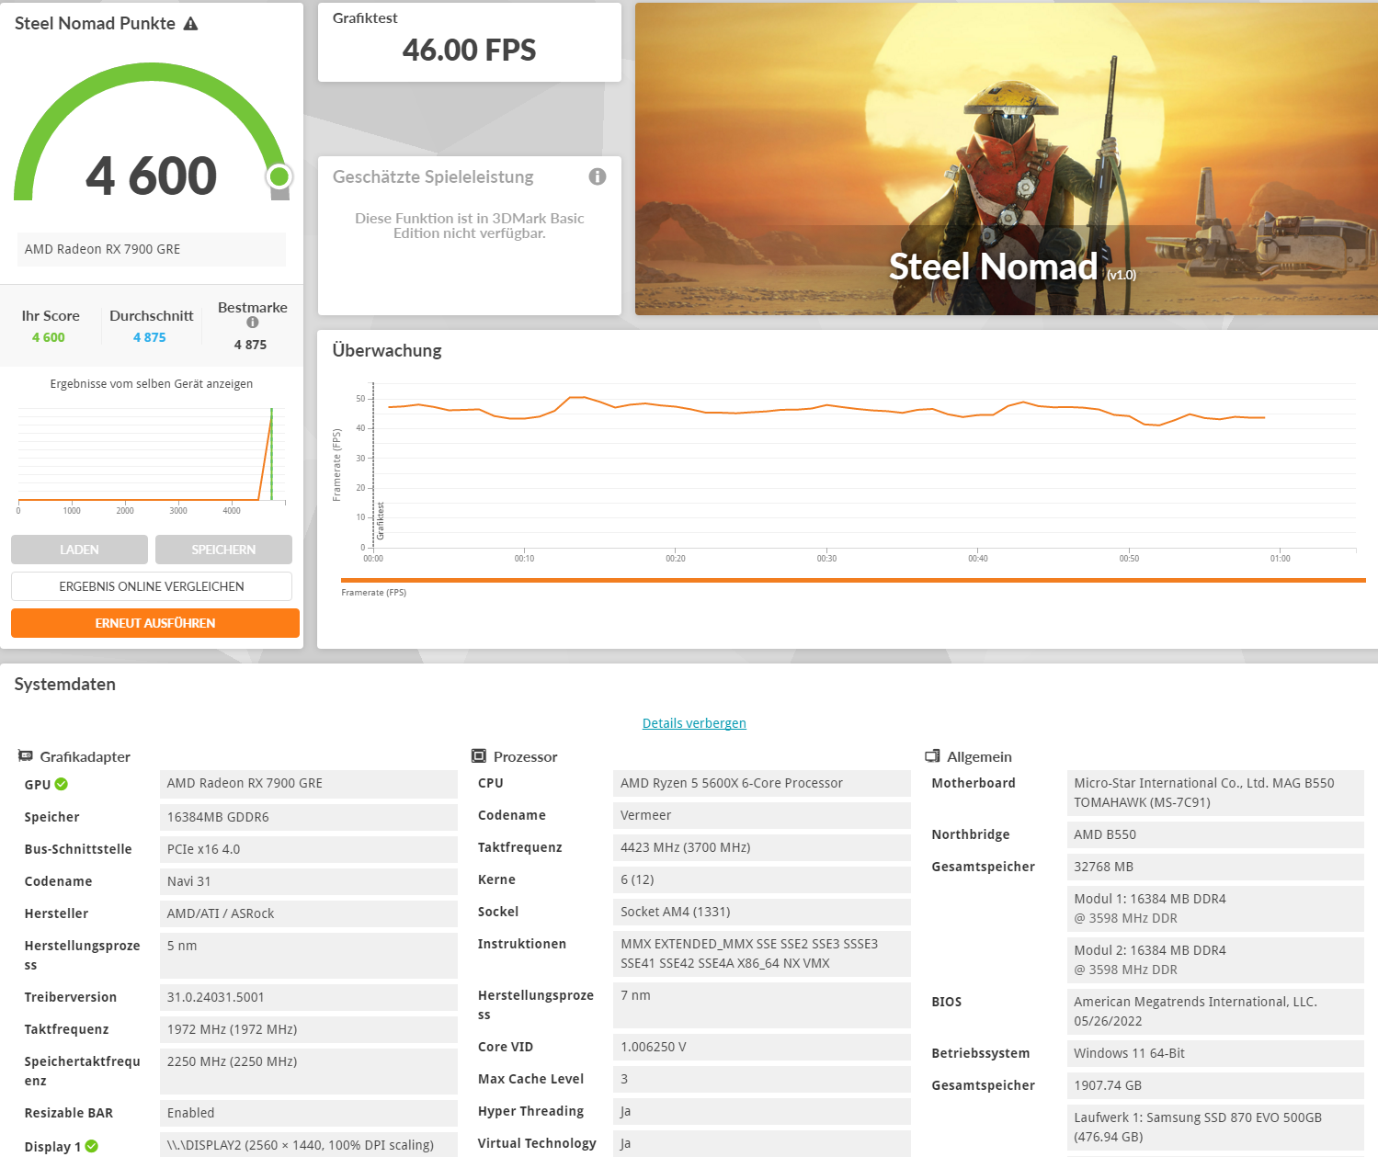Open the info icon for Geschätzte Spieleleistung
This screenshot has height=1157, width=1378.
point(598,176)
